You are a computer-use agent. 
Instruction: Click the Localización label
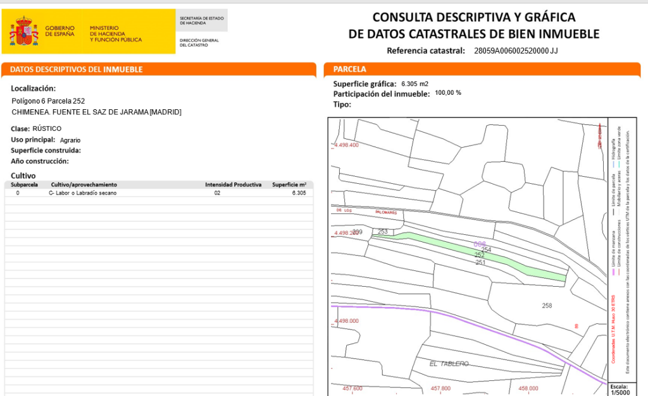pyautogui.click(x=33, y=88)
